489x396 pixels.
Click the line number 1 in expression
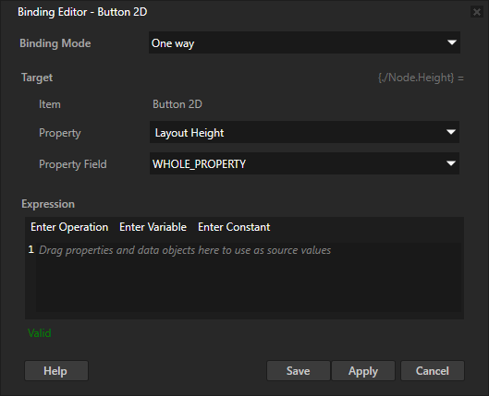pyautogui.click(x=31, y=249)
